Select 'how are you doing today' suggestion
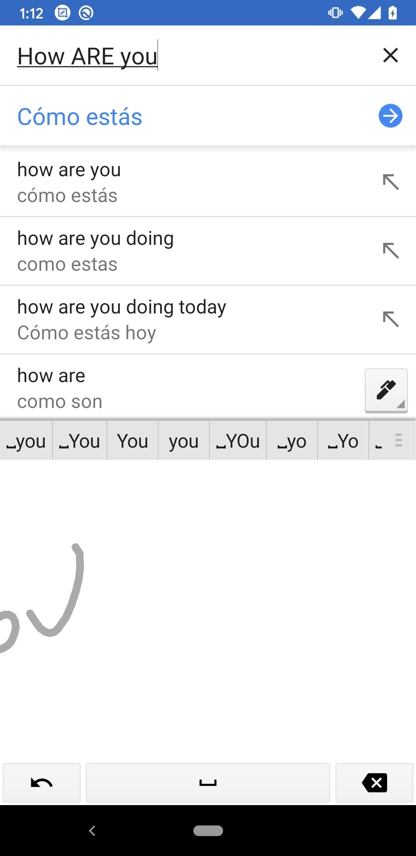This screenshot has height=856, width=416. [154, 320]
